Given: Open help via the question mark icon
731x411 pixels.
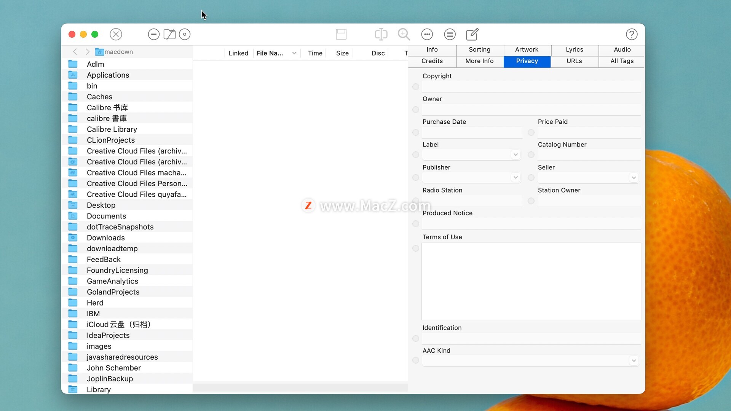Looking at the screenshot, I should pos(632,34).
